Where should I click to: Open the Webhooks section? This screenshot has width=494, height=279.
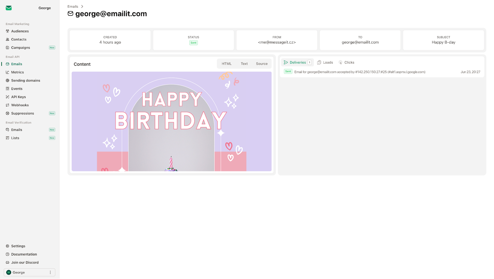coord(20,105)
